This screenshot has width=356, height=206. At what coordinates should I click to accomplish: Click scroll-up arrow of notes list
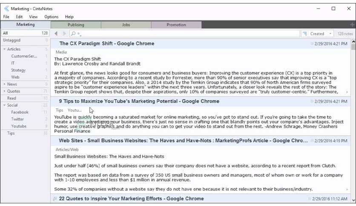[352, 42]
